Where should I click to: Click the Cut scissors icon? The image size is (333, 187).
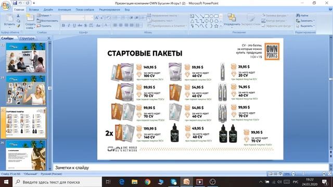(18, 16)
